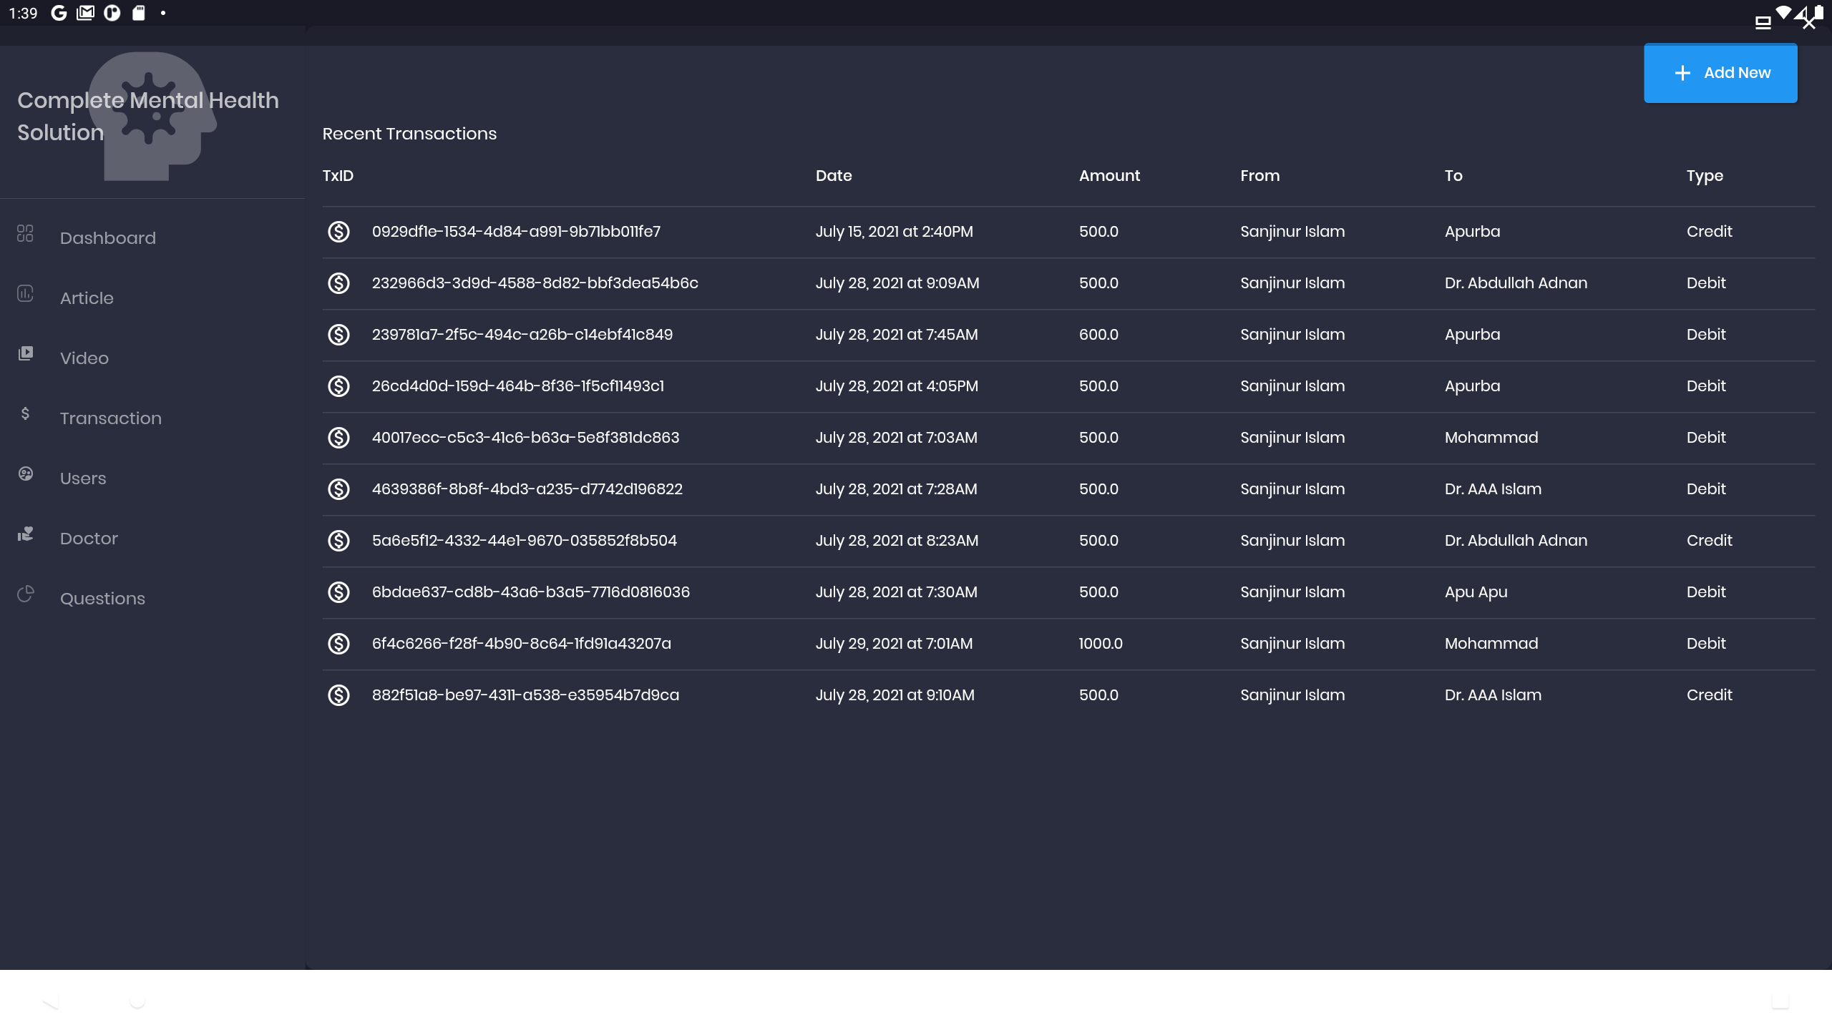The image size is (1832, 1030).
Task: Select transaction ID 232966d3-3d9d-4588-8d82-bbf3dea54b6c
Action: [535, 283]
